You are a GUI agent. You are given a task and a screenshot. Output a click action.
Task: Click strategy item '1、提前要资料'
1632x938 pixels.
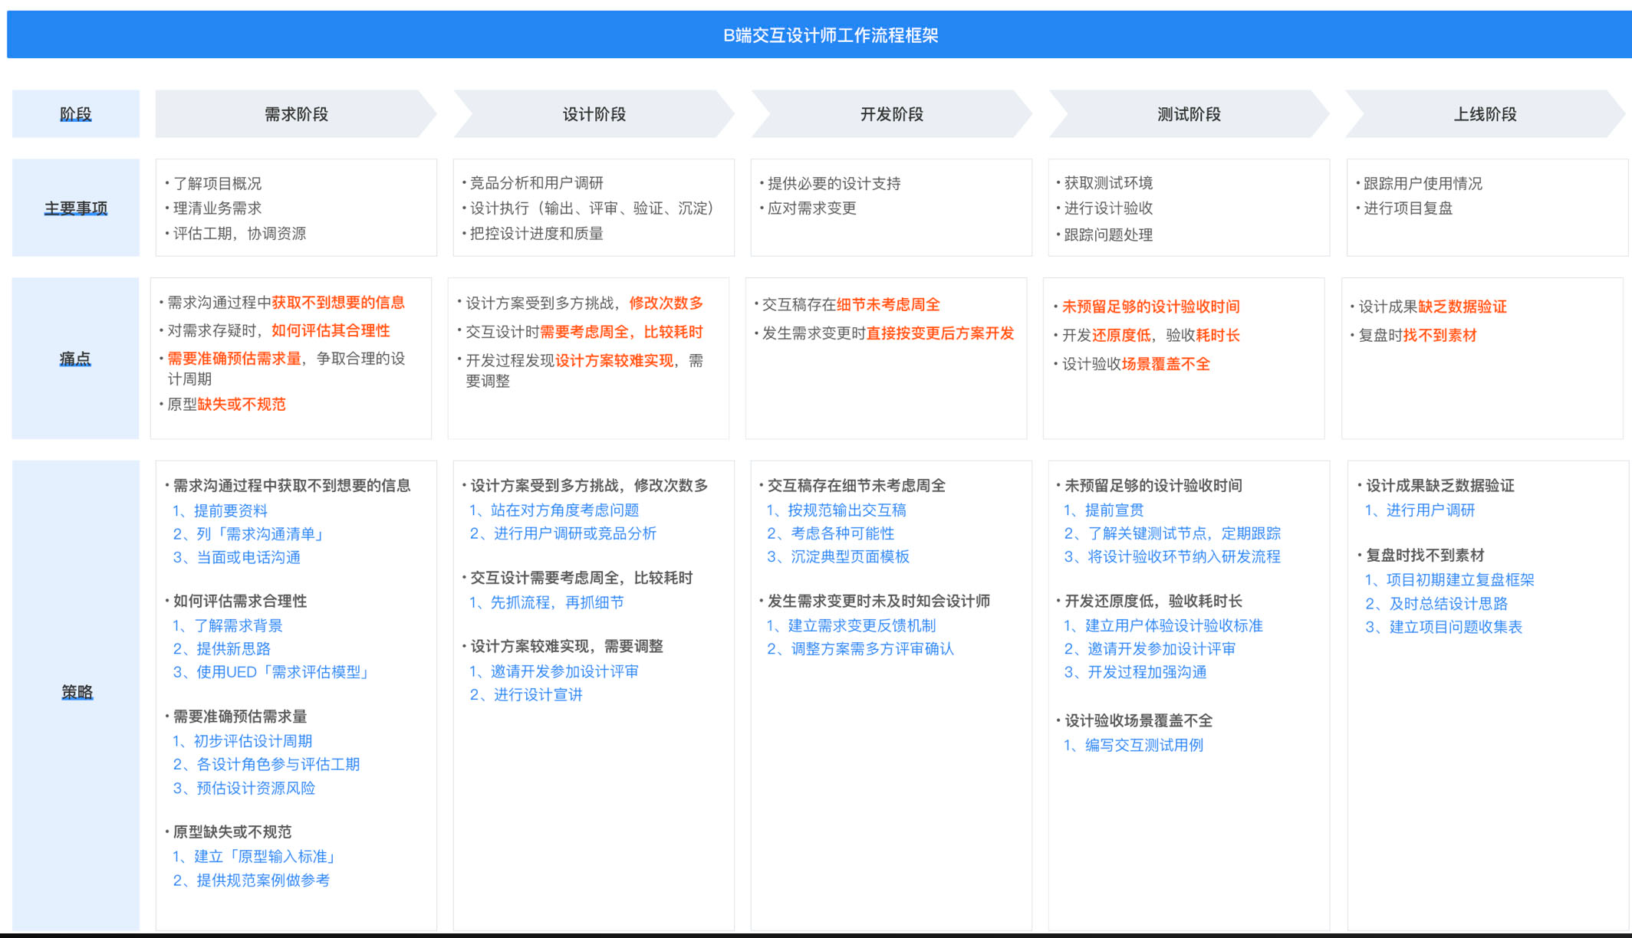tap(220, 510)
